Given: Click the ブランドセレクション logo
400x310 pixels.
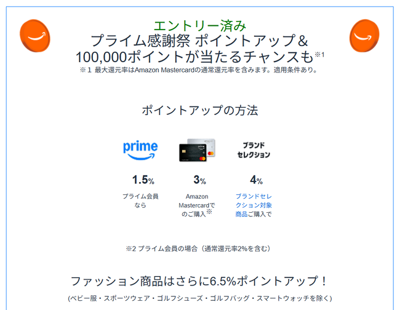Looking at the screenshot, I should coord(254,150).
